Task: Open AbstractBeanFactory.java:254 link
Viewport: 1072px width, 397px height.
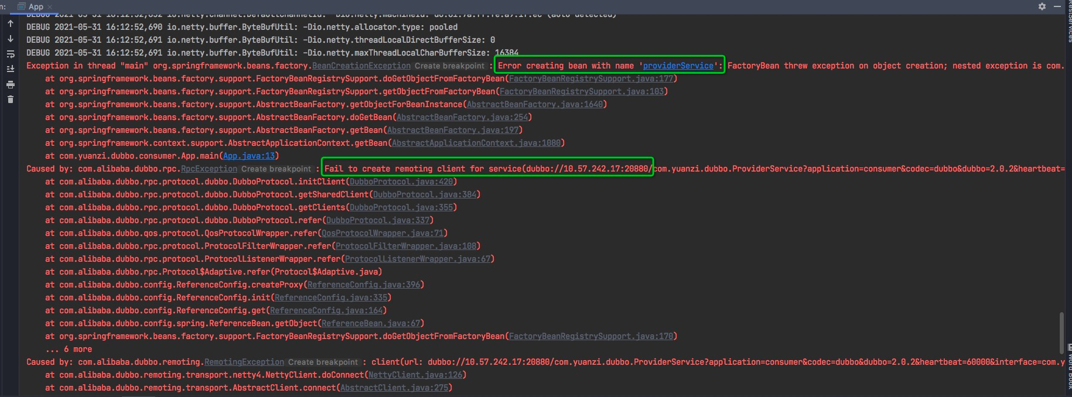Action: [x=462, y=117]
